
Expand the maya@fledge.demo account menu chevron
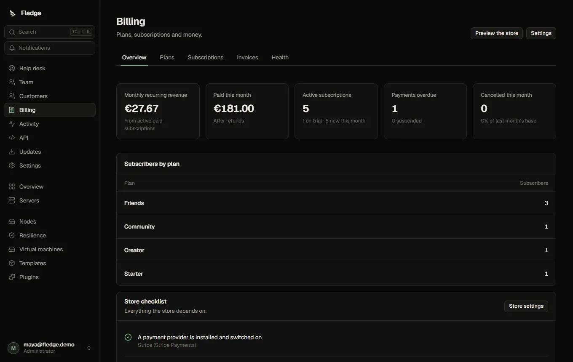[89, 348]
